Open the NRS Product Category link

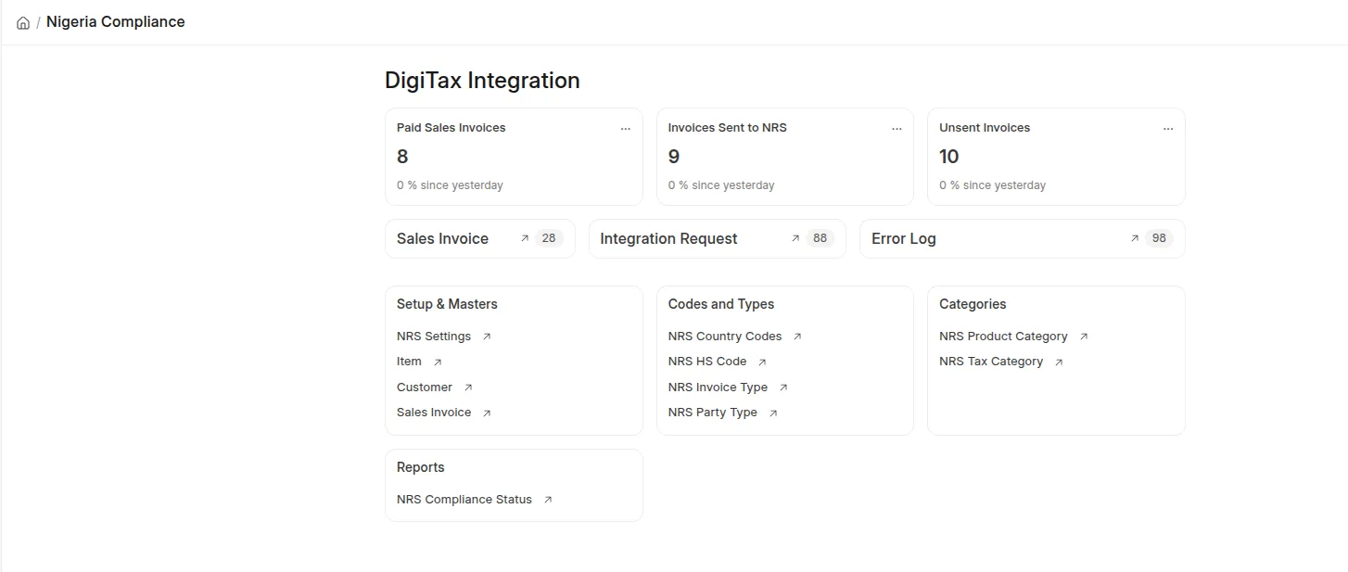click(1003, 337)
